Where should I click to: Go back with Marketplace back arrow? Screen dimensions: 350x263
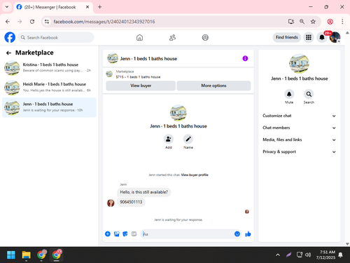point(8,53)
